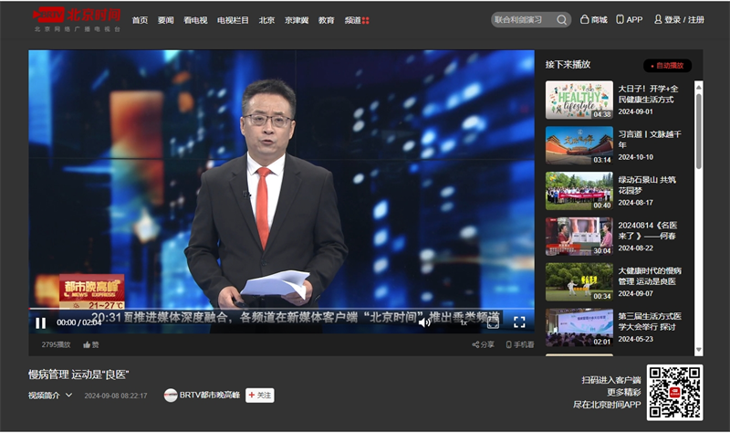Open the 京津冀 menu item
This screenshot has width=730, height=433.
[297, 20]
